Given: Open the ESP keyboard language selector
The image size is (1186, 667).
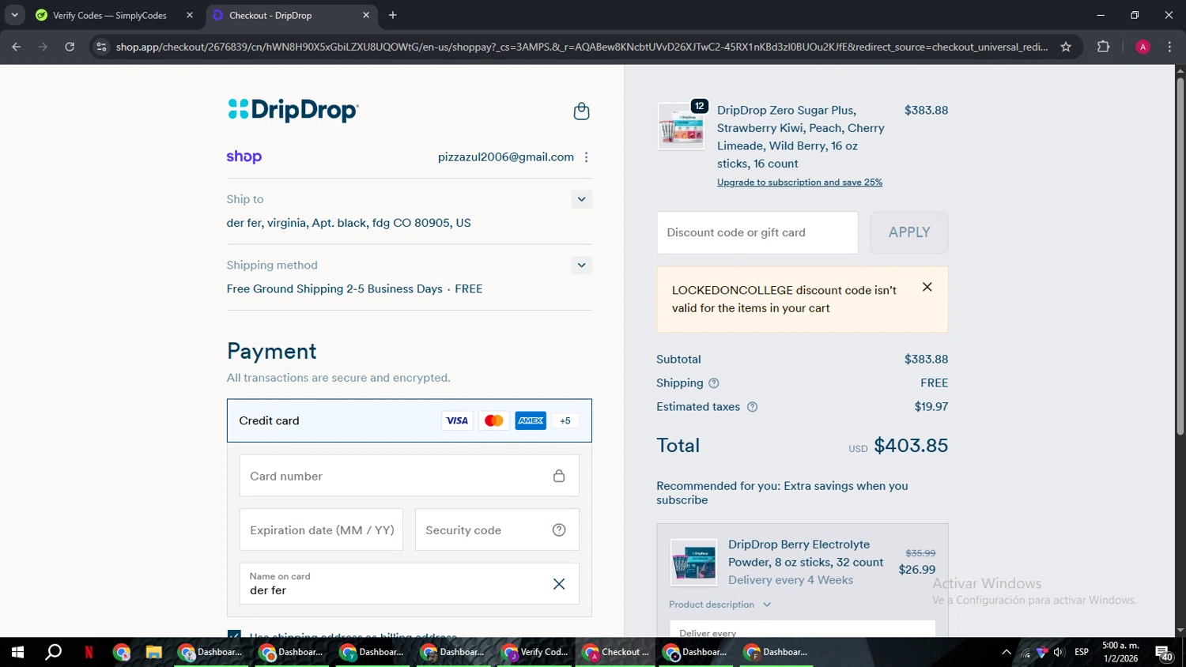Looking at the screenshot, I should (1082, 652).
